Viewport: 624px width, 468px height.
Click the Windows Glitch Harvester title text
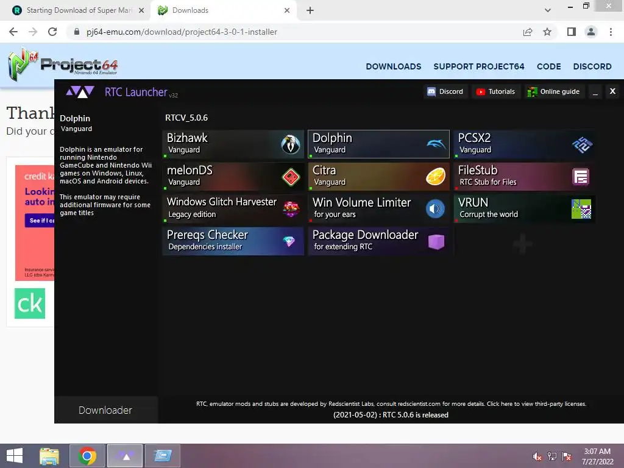pyautogui.click(x=222, y=202)
